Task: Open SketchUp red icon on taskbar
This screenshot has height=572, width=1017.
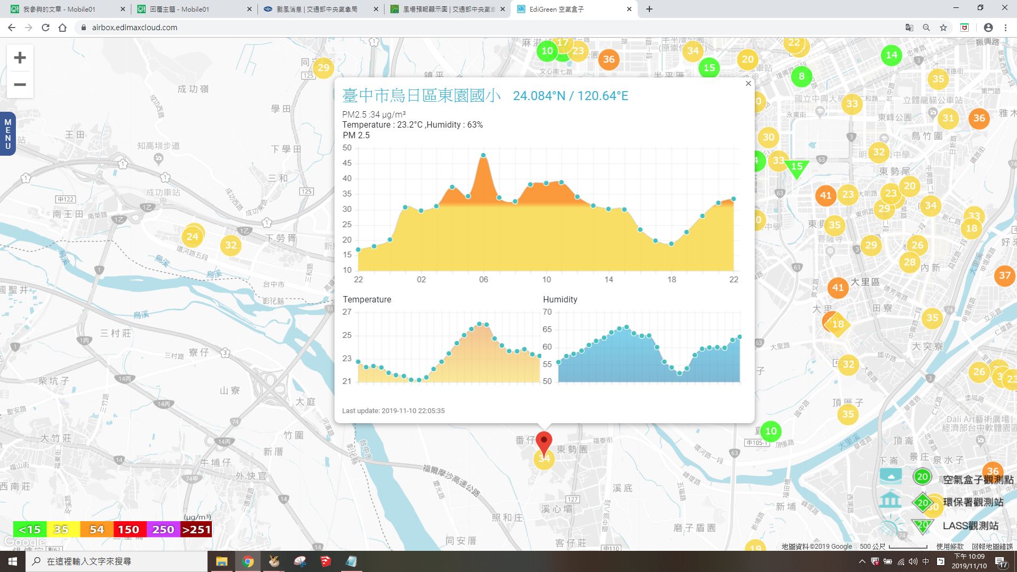Action: 325,561
